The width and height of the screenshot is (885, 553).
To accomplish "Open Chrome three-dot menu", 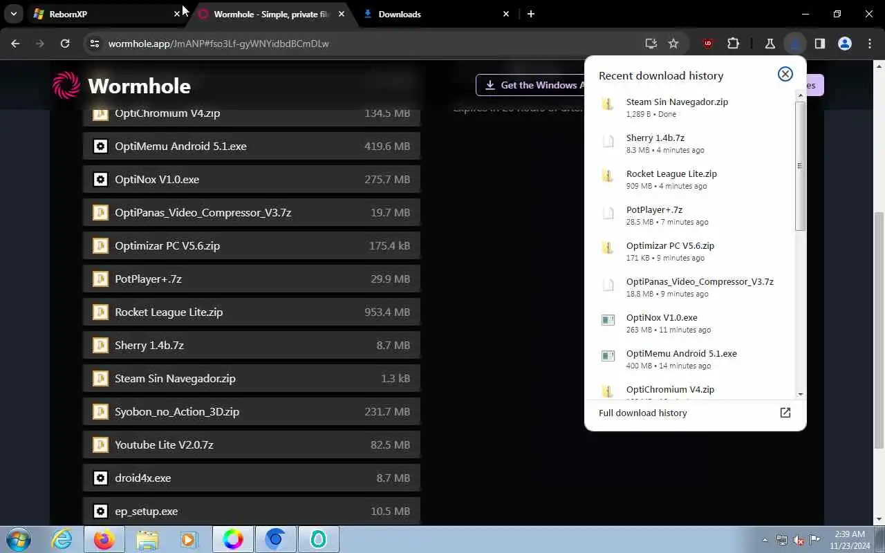I will pos(870,44).
